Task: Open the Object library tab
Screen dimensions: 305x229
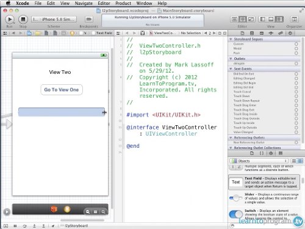Action: point(271,153)
